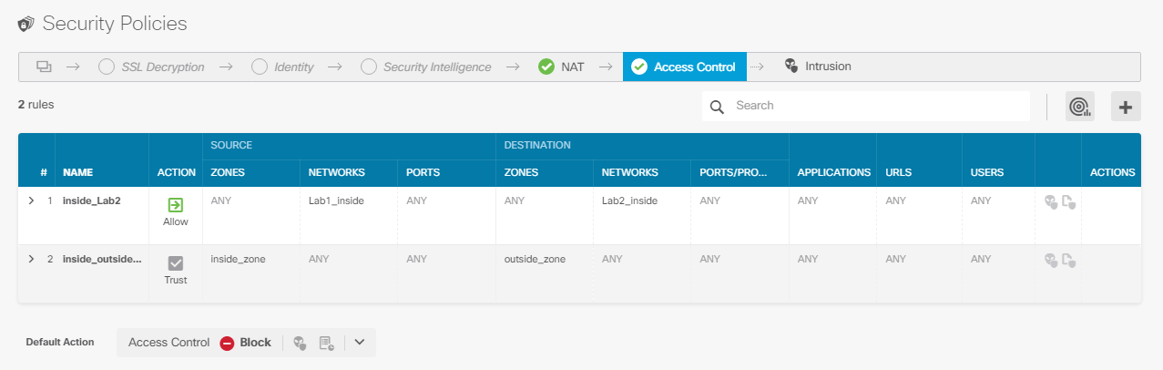Image resolution: width=1163 pixels, height=370 pixels.
Task: Switch to the NAT policy tab
Action: 562,67
